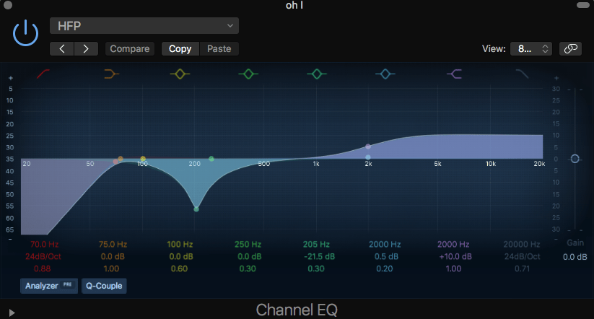Open the View size dropdown

(532, 49)
